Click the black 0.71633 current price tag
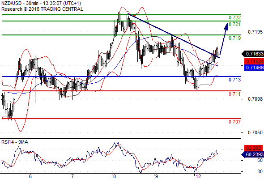 [x=253, y=54]
